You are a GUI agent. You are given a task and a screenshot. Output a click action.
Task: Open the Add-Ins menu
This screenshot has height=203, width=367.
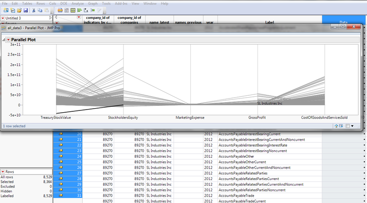click(x=121, y=4)
